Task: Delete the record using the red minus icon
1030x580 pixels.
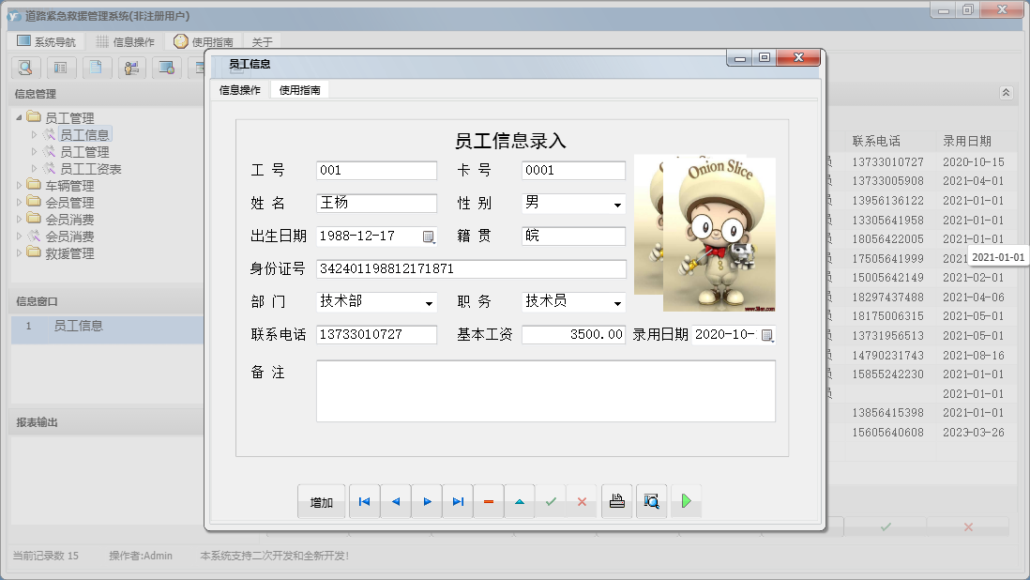Action: (488, 500)
